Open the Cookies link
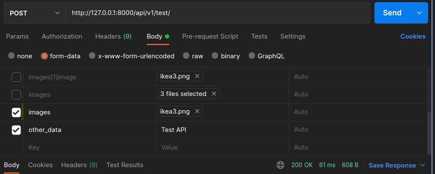The width and height of the screenshot is (435, 174). point(413,36)
